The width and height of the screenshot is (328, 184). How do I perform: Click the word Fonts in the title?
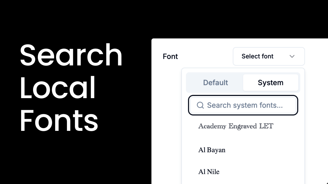coord(59,120)
